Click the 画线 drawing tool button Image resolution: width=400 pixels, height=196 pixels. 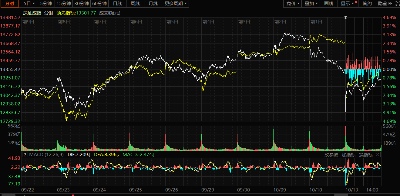pyautogui.click(x=329, y=4)
